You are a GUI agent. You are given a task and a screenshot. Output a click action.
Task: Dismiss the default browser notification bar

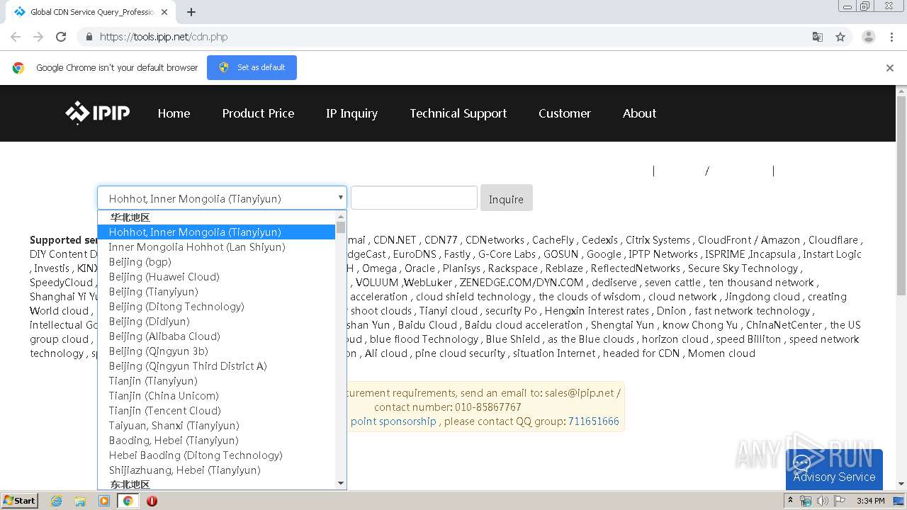[x=890, y=68]
